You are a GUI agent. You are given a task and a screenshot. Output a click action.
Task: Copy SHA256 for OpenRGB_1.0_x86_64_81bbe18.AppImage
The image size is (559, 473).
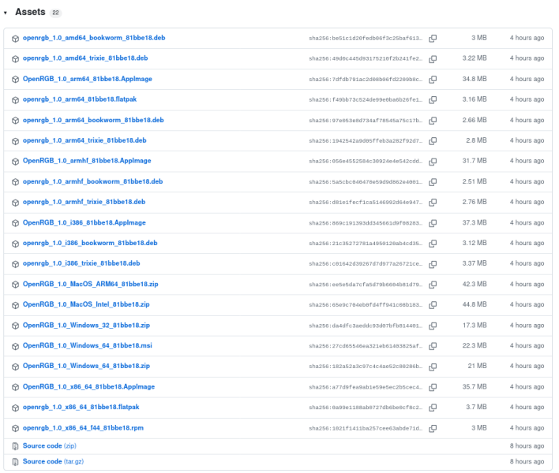coord(433,387)
